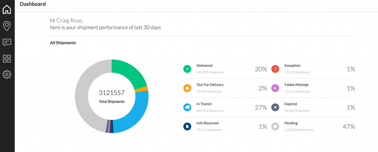
Task: Click the 11,413 Shipments count
Action: pyautogui.click(x=297, y=91)
